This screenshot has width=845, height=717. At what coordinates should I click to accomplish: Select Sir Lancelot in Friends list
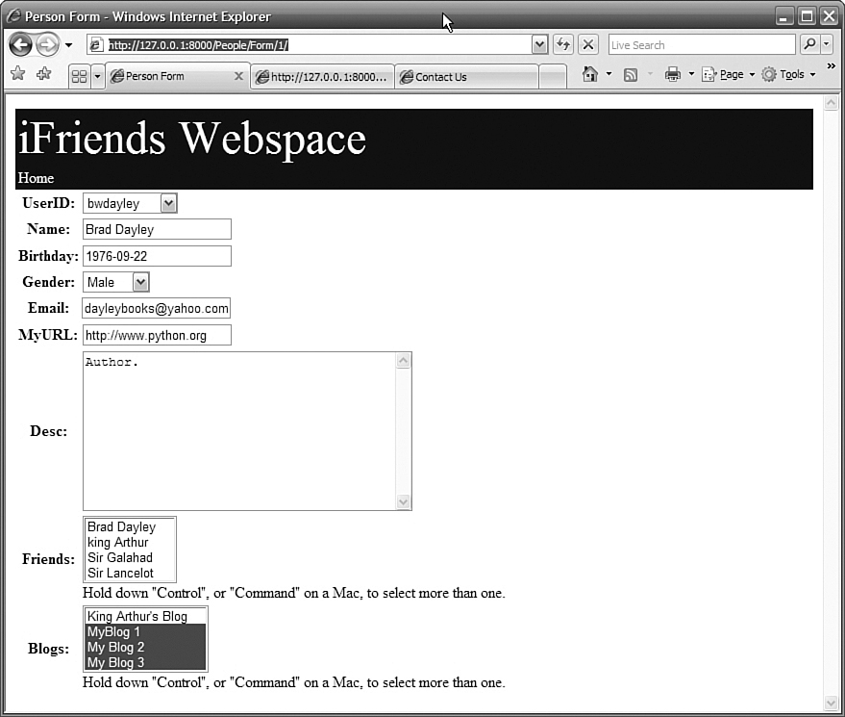[130, 573]
